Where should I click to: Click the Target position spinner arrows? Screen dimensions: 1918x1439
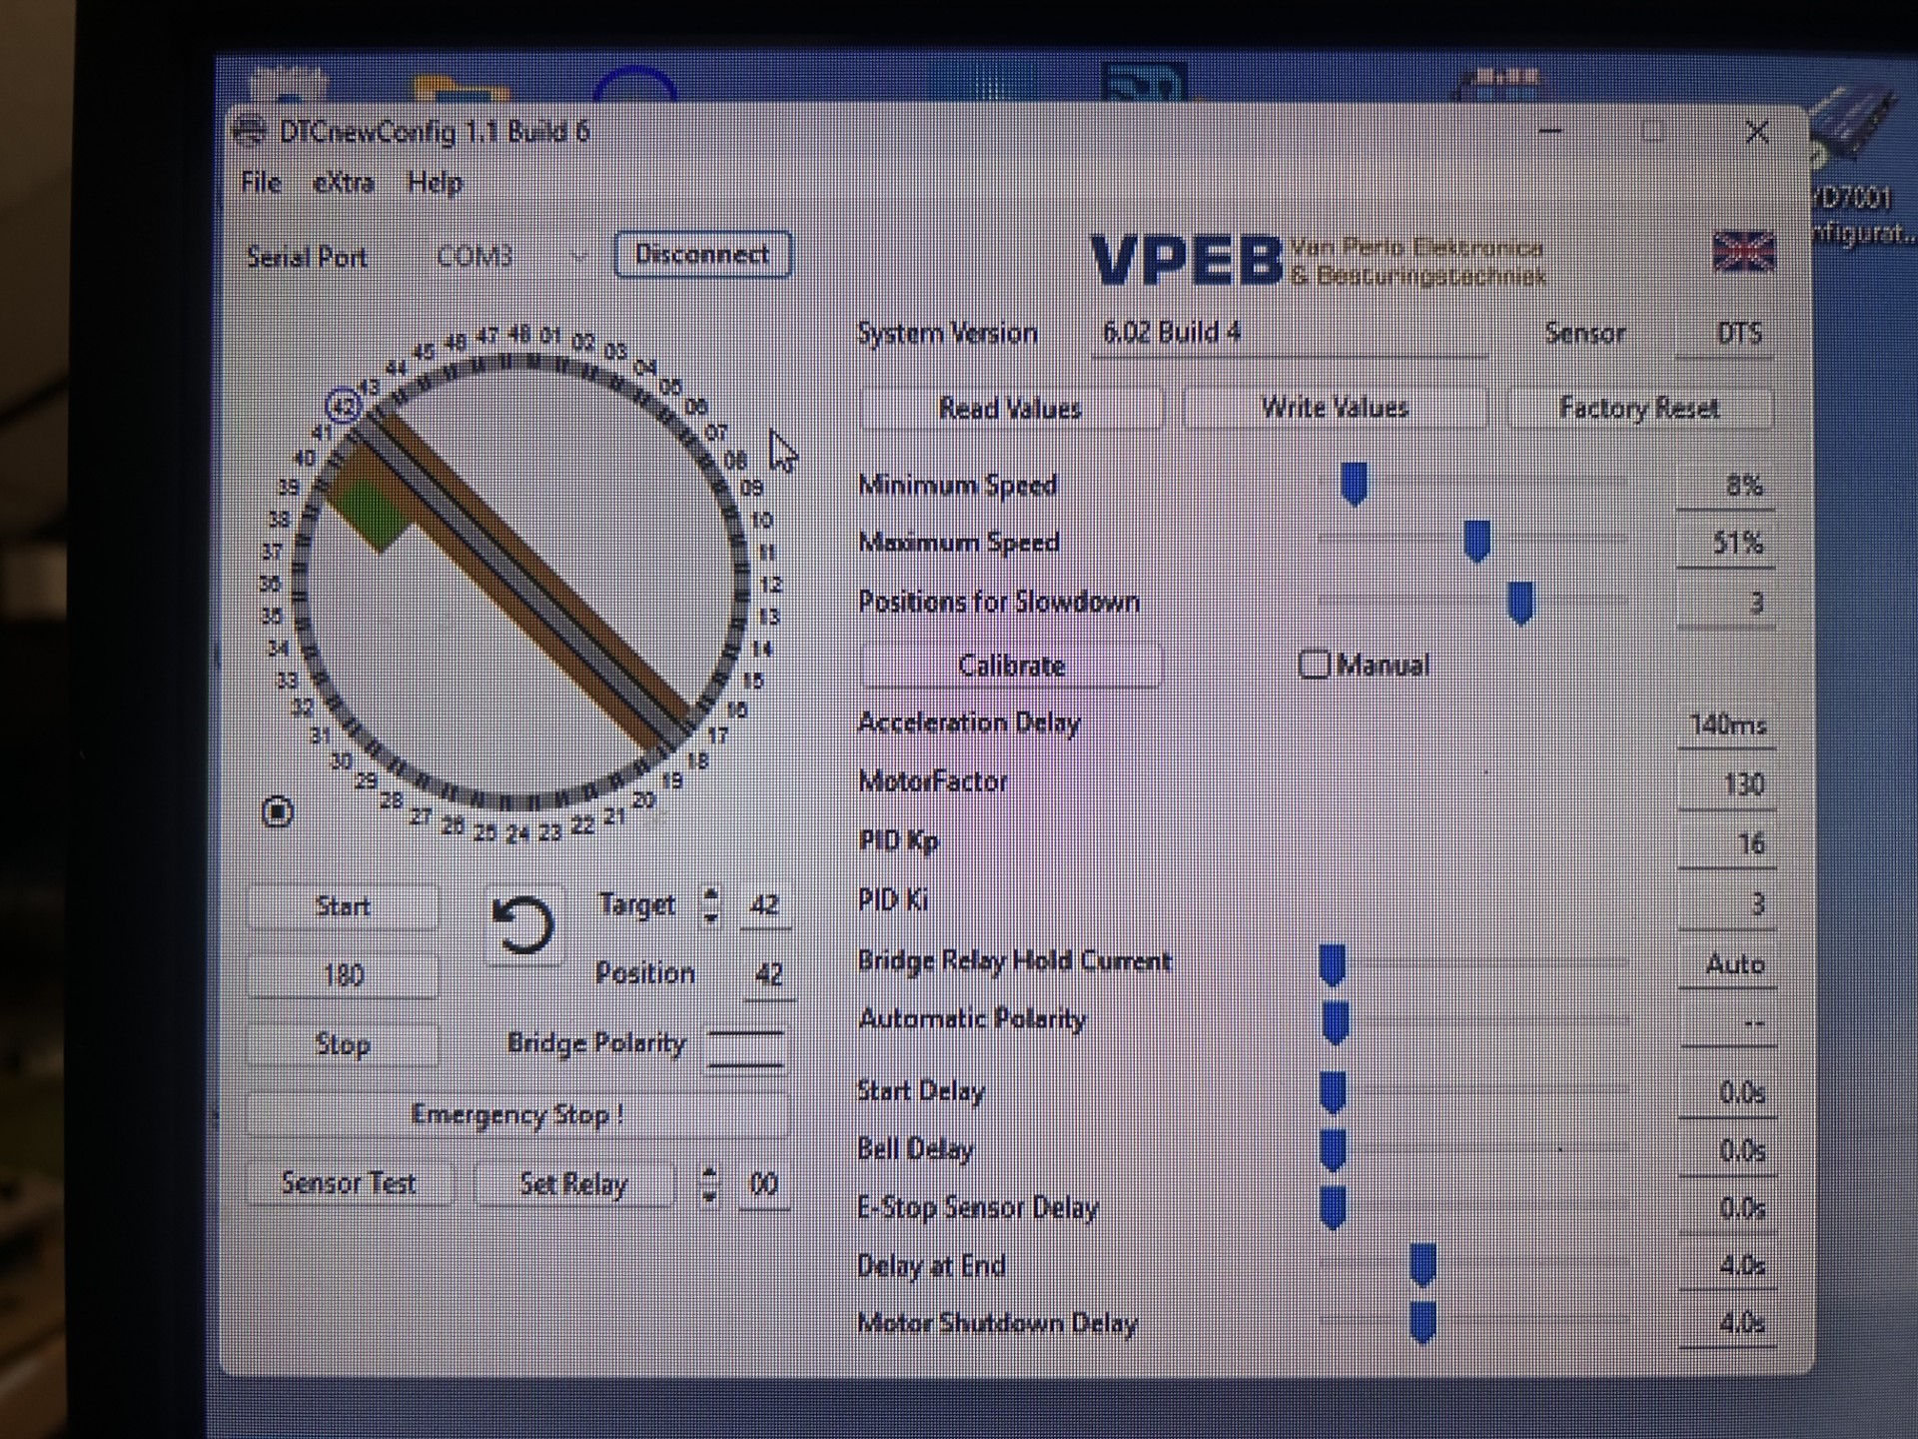click(x=710, y=905)
